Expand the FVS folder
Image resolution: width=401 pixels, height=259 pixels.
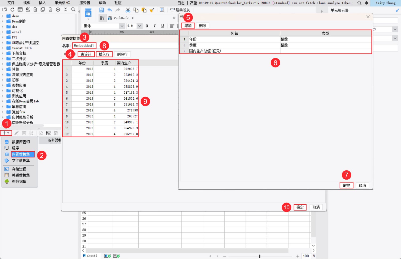click(x=3, y=37)
